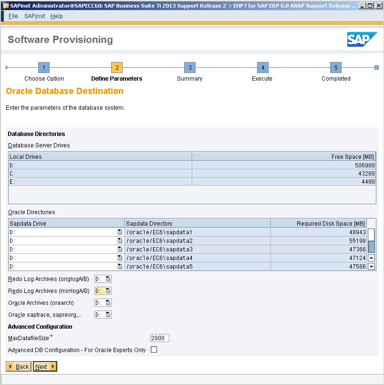This screenshot has height=385, width=384.
Task: Open the File menu
Action: pyautogui.click(x=13, y=16)
